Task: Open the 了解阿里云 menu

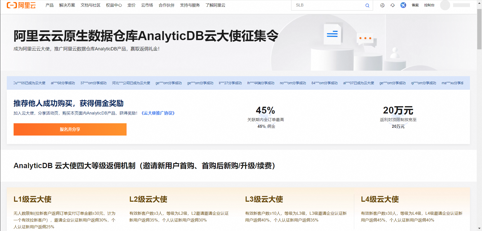Action: pos(215,5)
